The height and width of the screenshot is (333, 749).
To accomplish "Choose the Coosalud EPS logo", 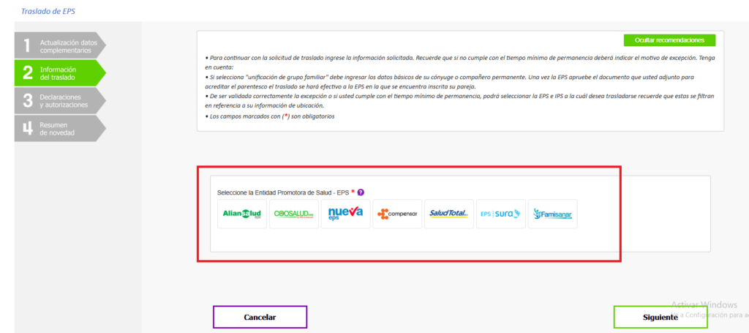I will click(x=293, y=214).
